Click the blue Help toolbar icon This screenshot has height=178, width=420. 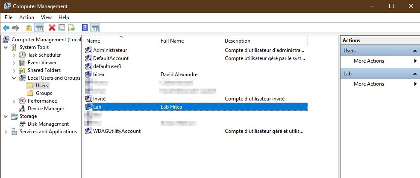point(85,28)
